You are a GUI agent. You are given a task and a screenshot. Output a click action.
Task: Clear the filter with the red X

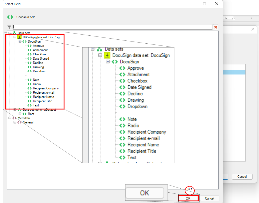click(216, 27)
